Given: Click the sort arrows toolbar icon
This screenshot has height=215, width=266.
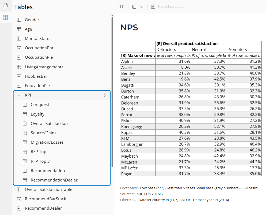Looking at the screenshot, I should (x=121, y=7).
